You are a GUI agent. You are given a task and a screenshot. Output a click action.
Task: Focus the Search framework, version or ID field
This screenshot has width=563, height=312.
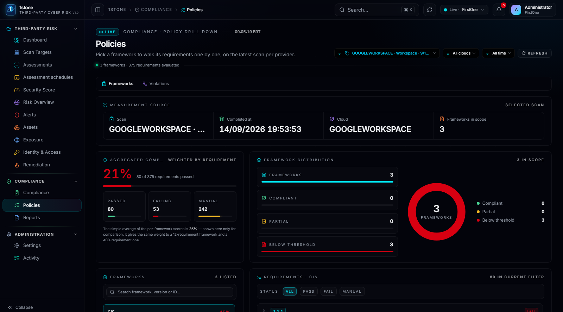(x=170, y=292)
